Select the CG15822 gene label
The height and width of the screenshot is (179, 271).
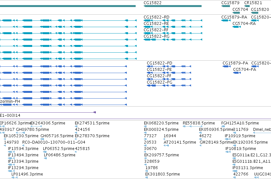pyautogui.click(x=153, y=3)
